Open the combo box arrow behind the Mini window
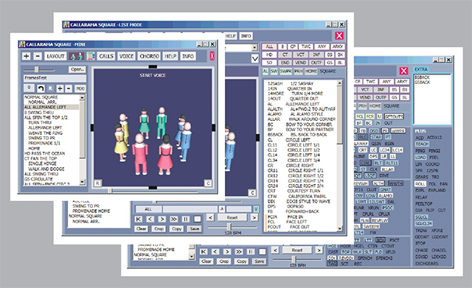The width and height of the screenshot is (472, 288). pyautogui.click(x=254, y=47)
